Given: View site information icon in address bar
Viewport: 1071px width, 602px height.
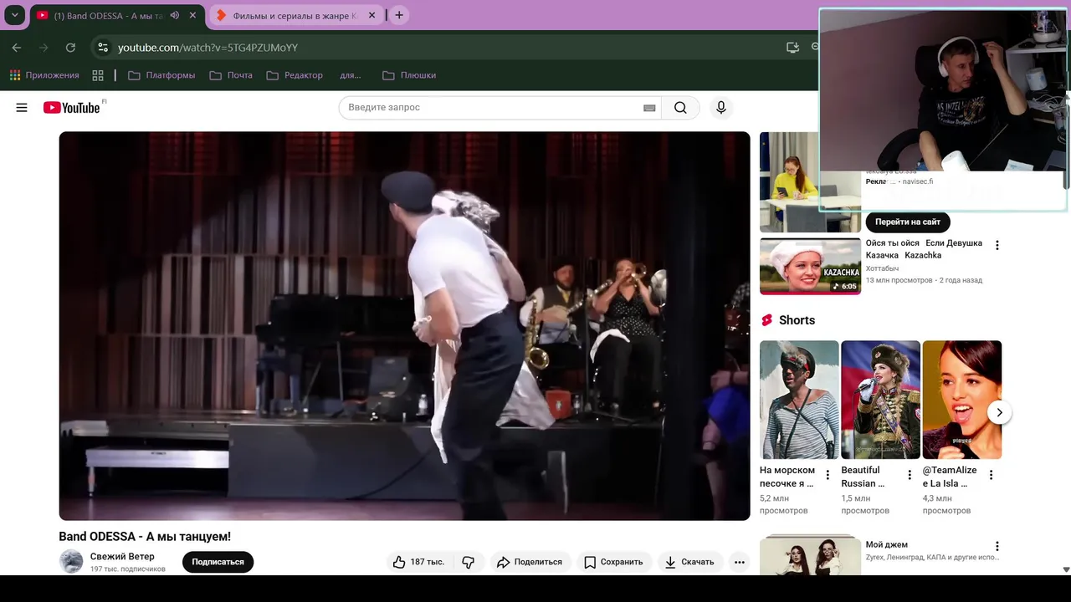Looking at the screenshot, I should pyautogui.click(x=102, y=48).
